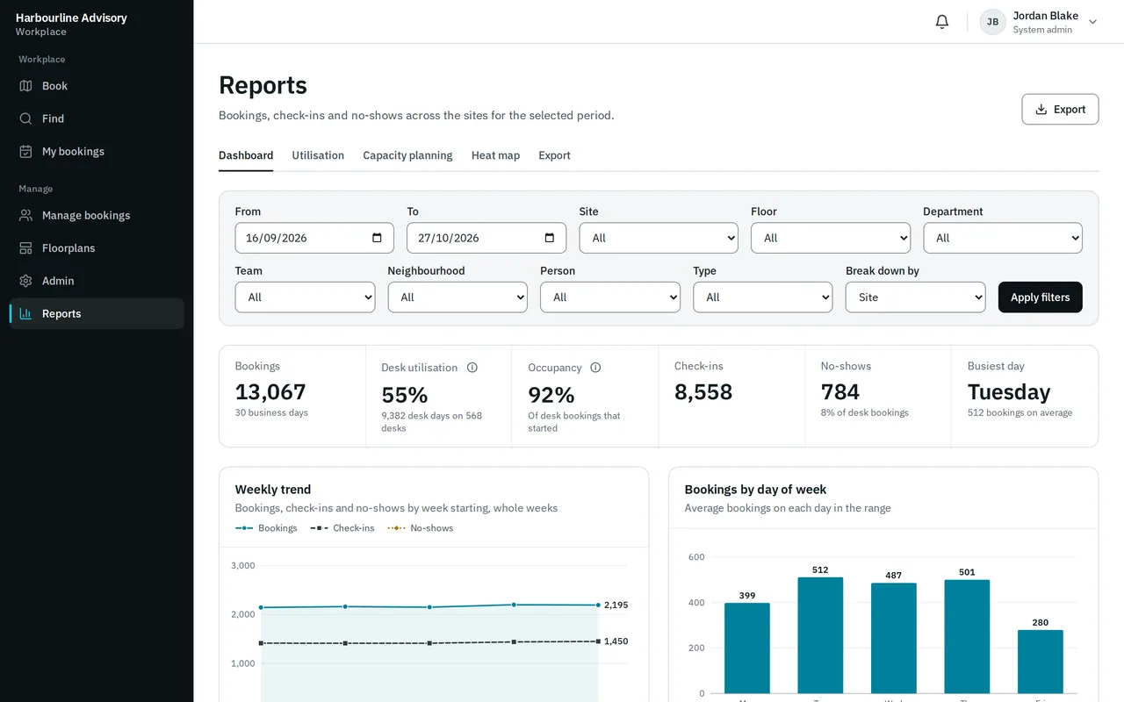Open the Team dropdown
Viewport: 1124px width, 702px height.
pos(306,297)
